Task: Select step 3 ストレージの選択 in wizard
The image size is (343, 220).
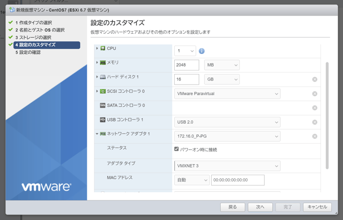Action: tap(35, 38)
